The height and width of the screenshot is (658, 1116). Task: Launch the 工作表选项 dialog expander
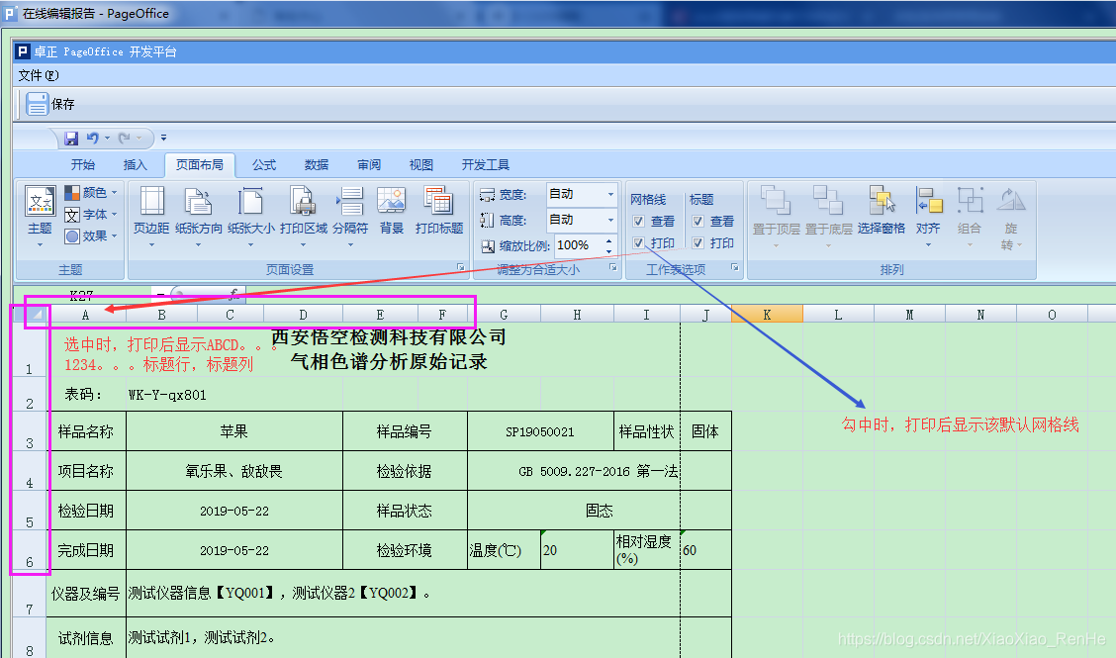[734, 267]
